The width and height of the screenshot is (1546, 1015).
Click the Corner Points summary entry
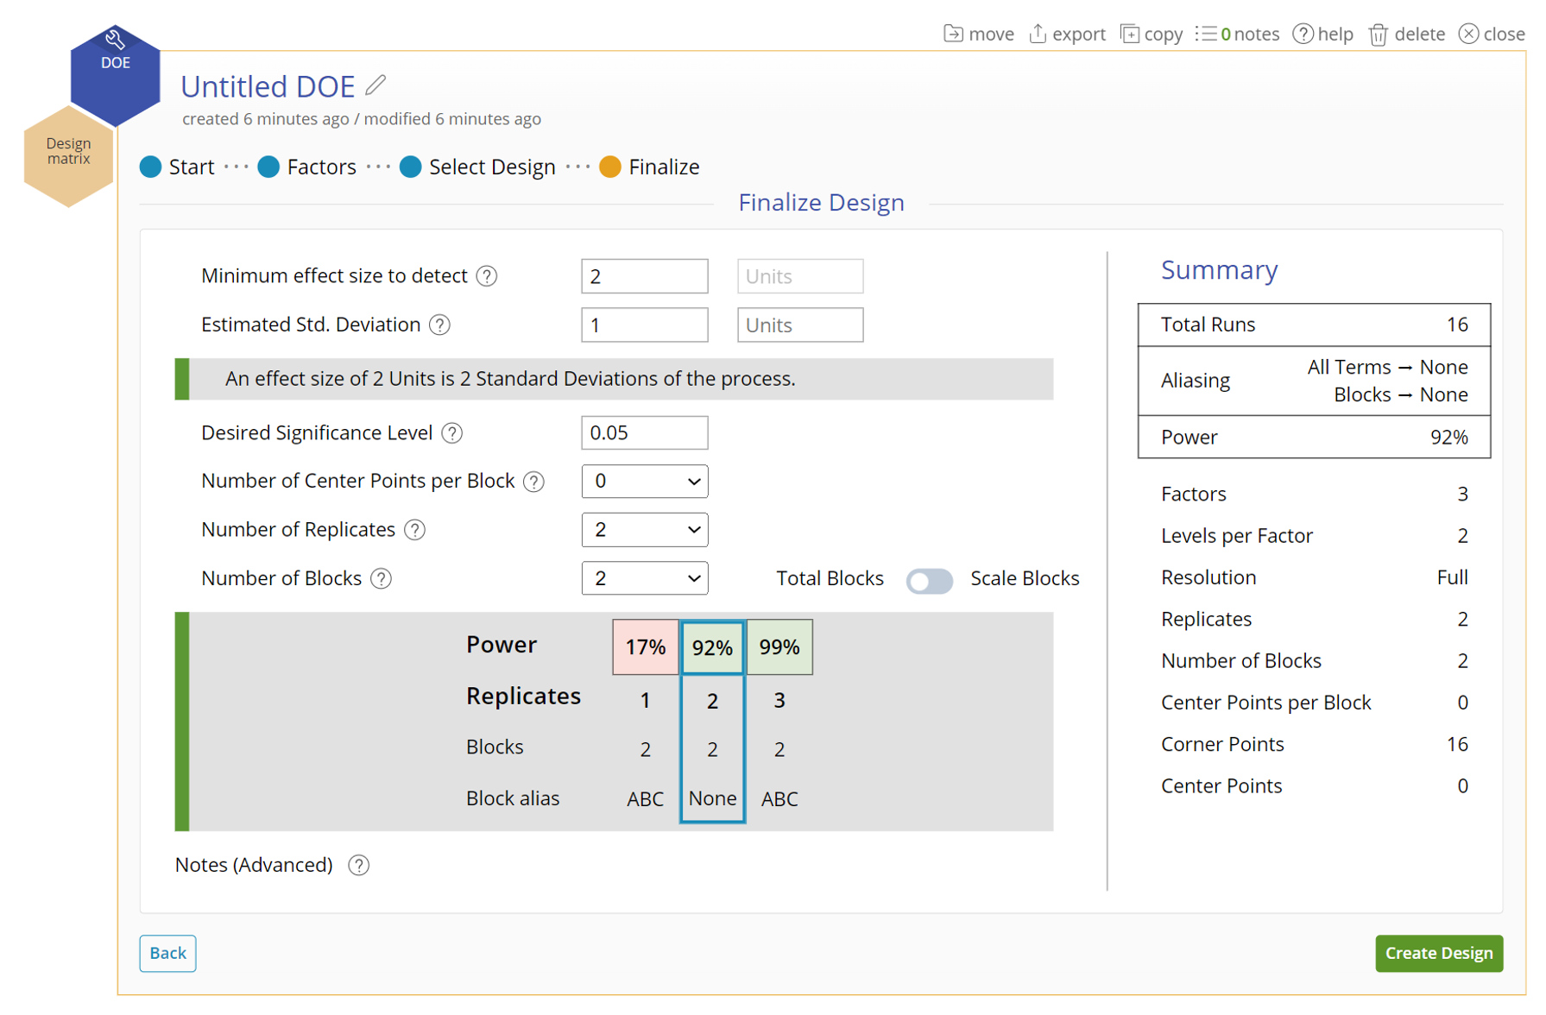[x=1314, y=744]
